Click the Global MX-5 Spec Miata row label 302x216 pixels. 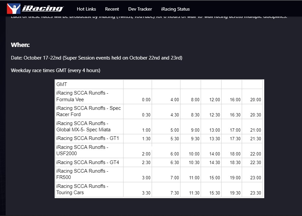[x=83, y=126]
